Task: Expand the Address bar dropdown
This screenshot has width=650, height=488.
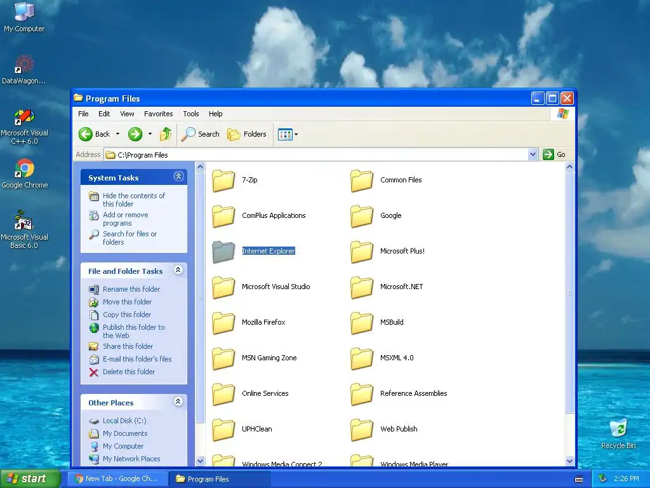Action: (x=533, y=155)
